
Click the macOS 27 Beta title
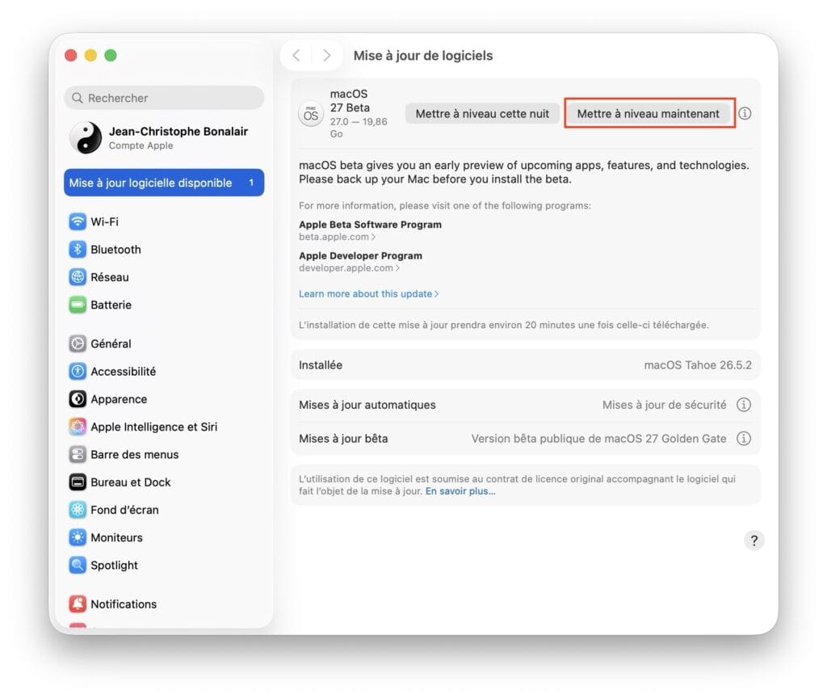tap(350, 101)
